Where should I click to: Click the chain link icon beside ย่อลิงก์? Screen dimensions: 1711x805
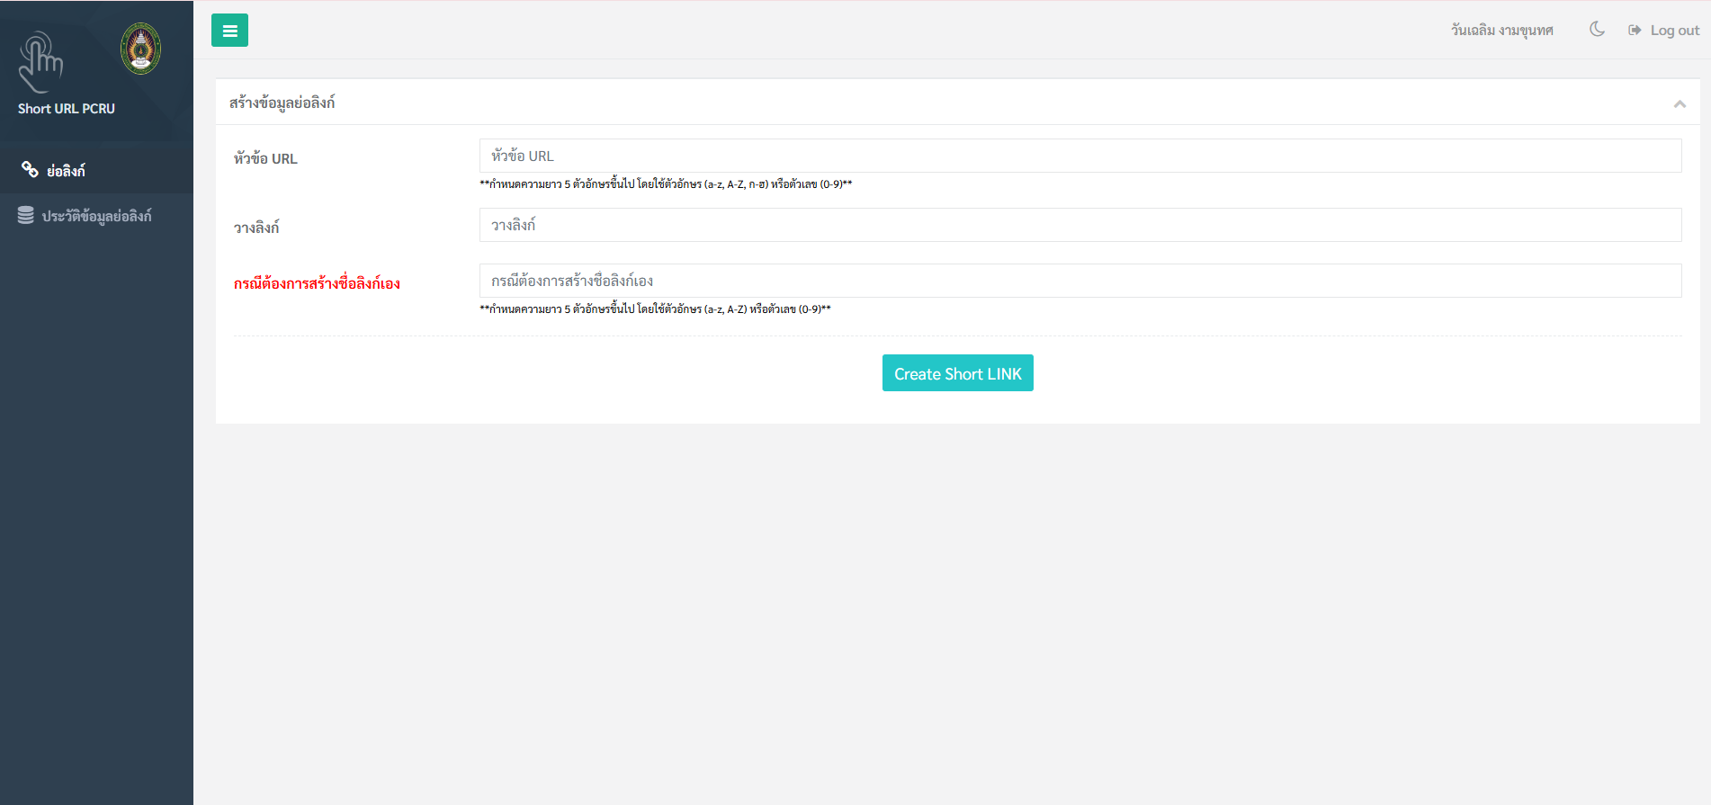click(x=30, y=170)
